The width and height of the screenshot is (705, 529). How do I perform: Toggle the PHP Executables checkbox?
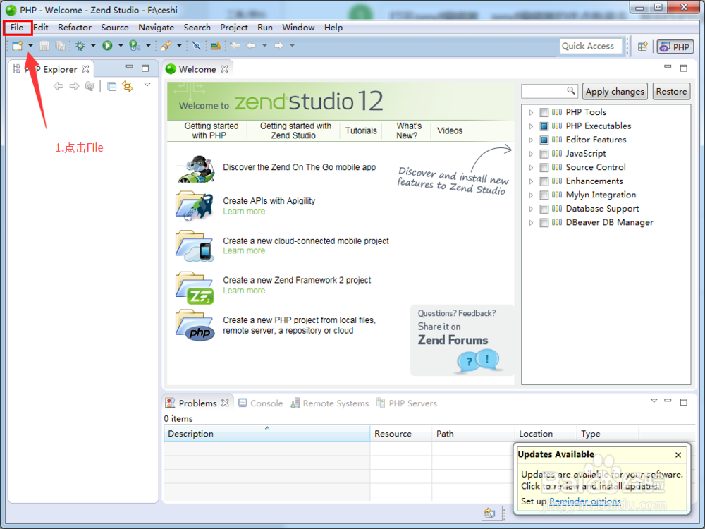(544, 126)
